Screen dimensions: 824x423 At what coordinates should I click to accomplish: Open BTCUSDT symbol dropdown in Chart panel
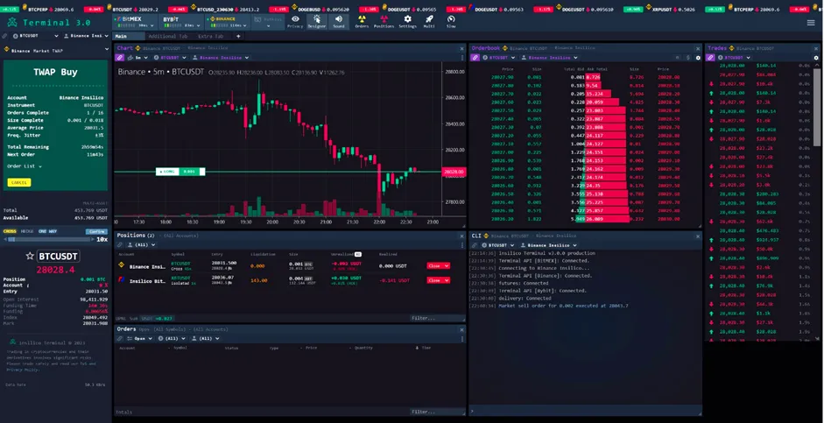coord(172,57)
